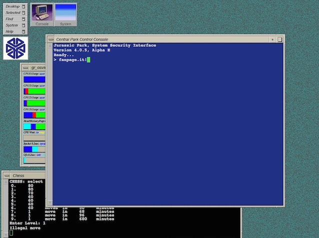The width and height of the screenshot is (319, 238).
Task: Click the Chess scrollbar up arrow
Action: [x=6, y=182]
